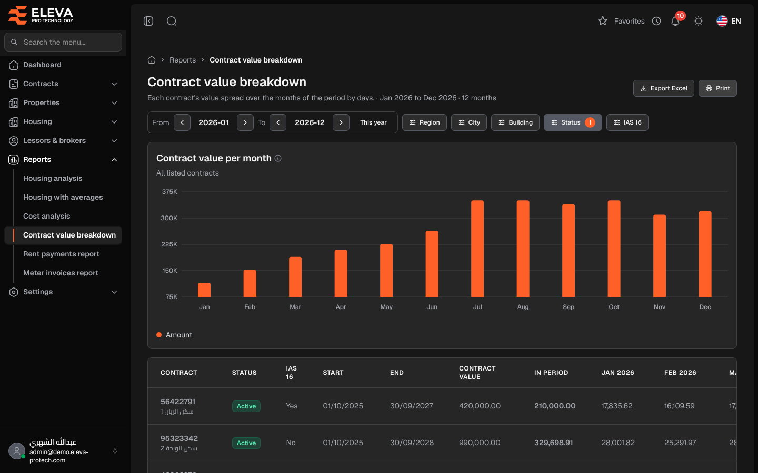Click the This year preset button
758x473 pixels.
click(373, 122)
